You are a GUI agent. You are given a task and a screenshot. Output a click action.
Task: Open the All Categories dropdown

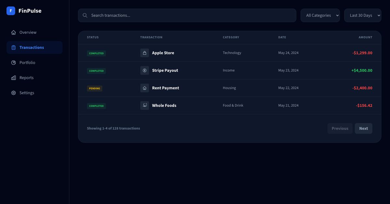point(320,15)
